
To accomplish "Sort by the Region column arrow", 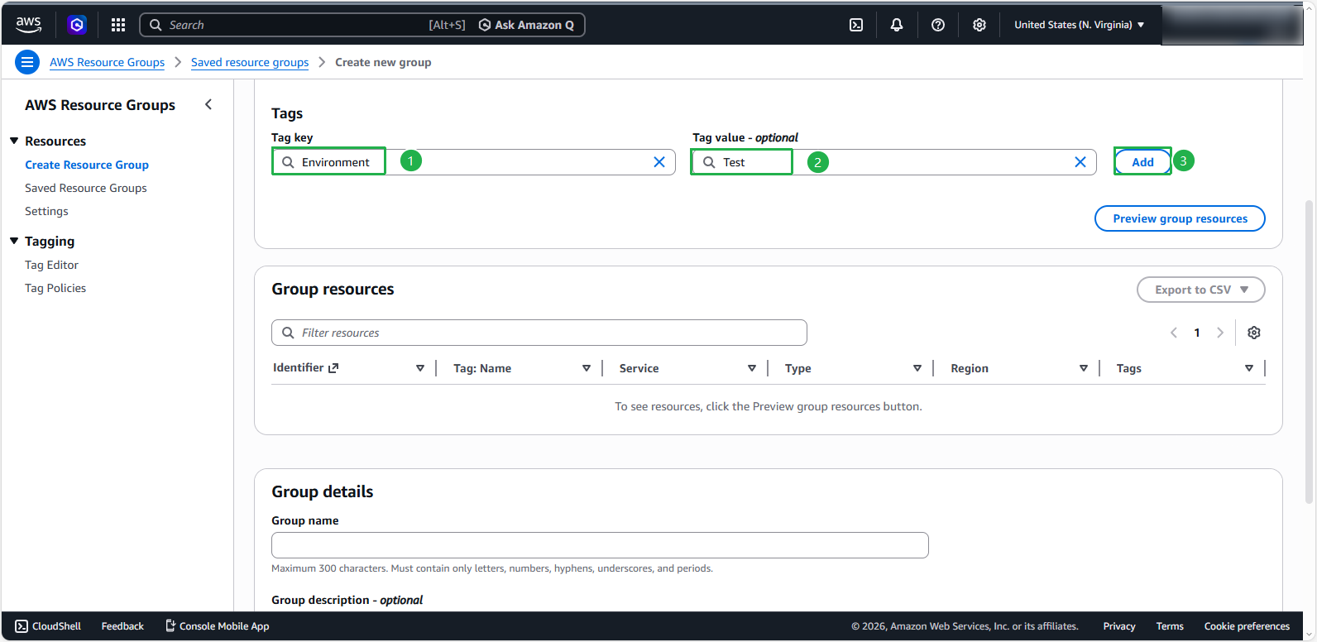I will (x=1084, y=368).
